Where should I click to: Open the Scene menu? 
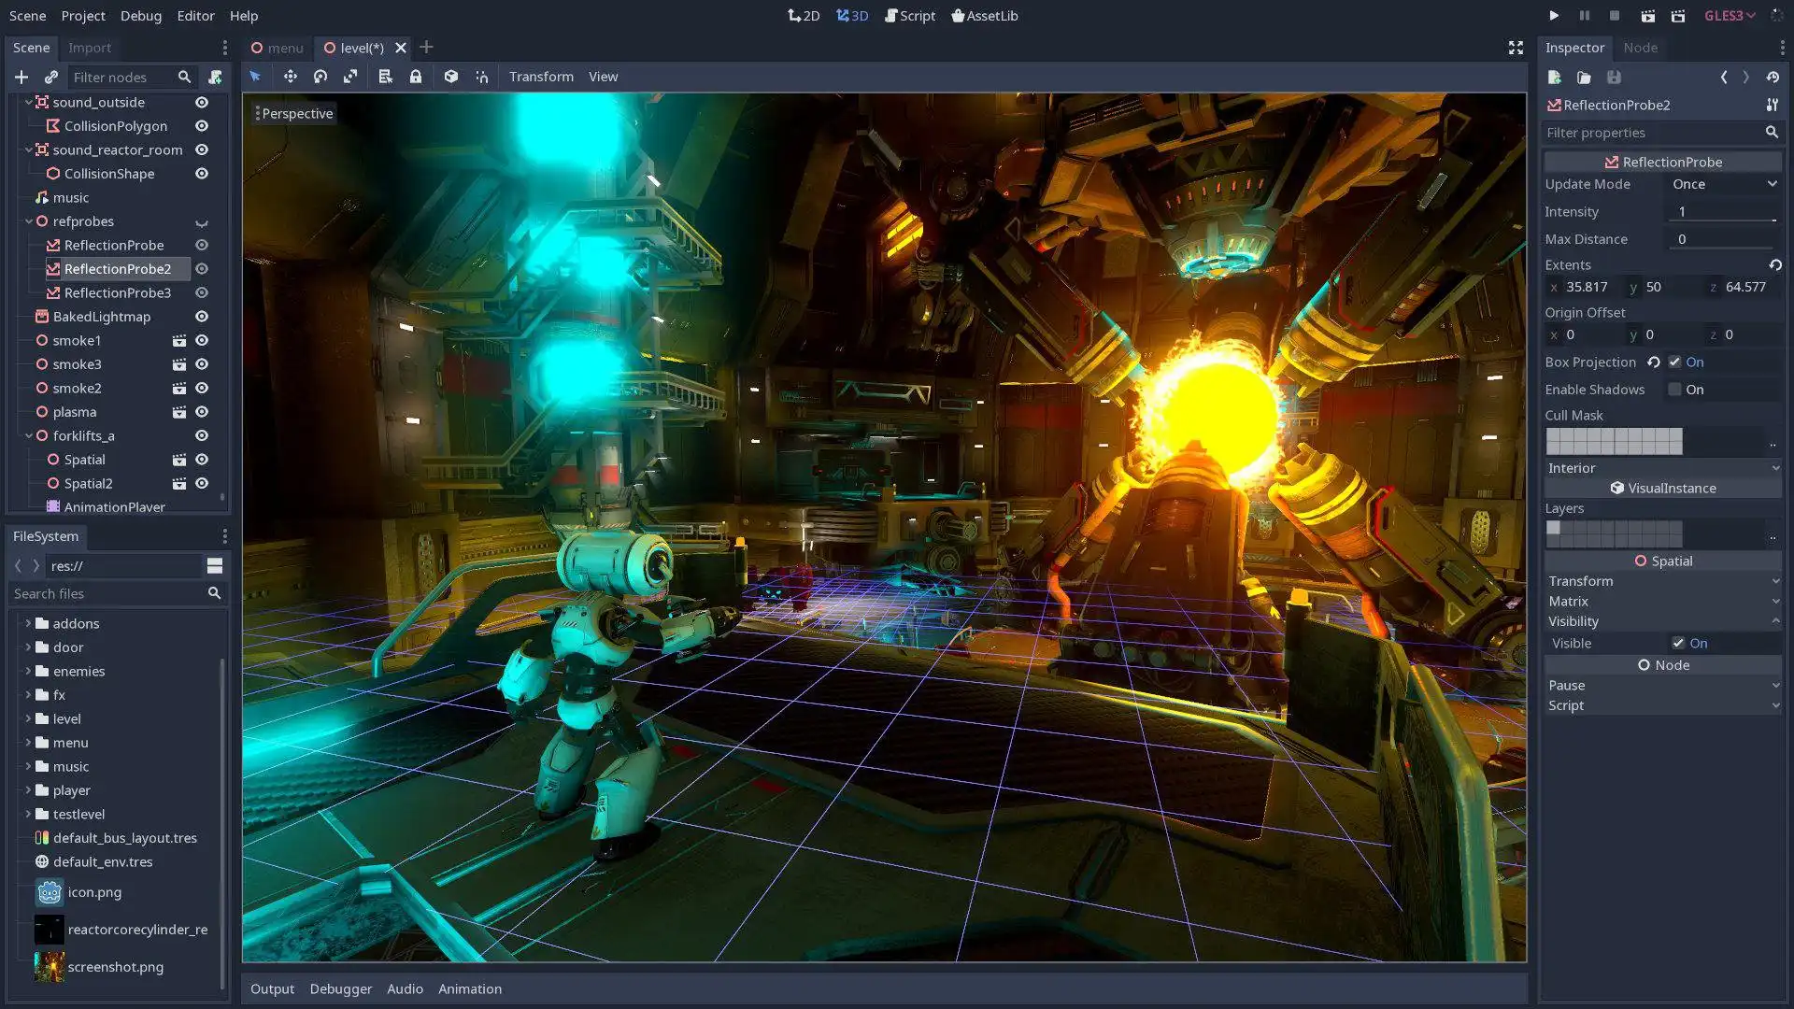[28, 15]
